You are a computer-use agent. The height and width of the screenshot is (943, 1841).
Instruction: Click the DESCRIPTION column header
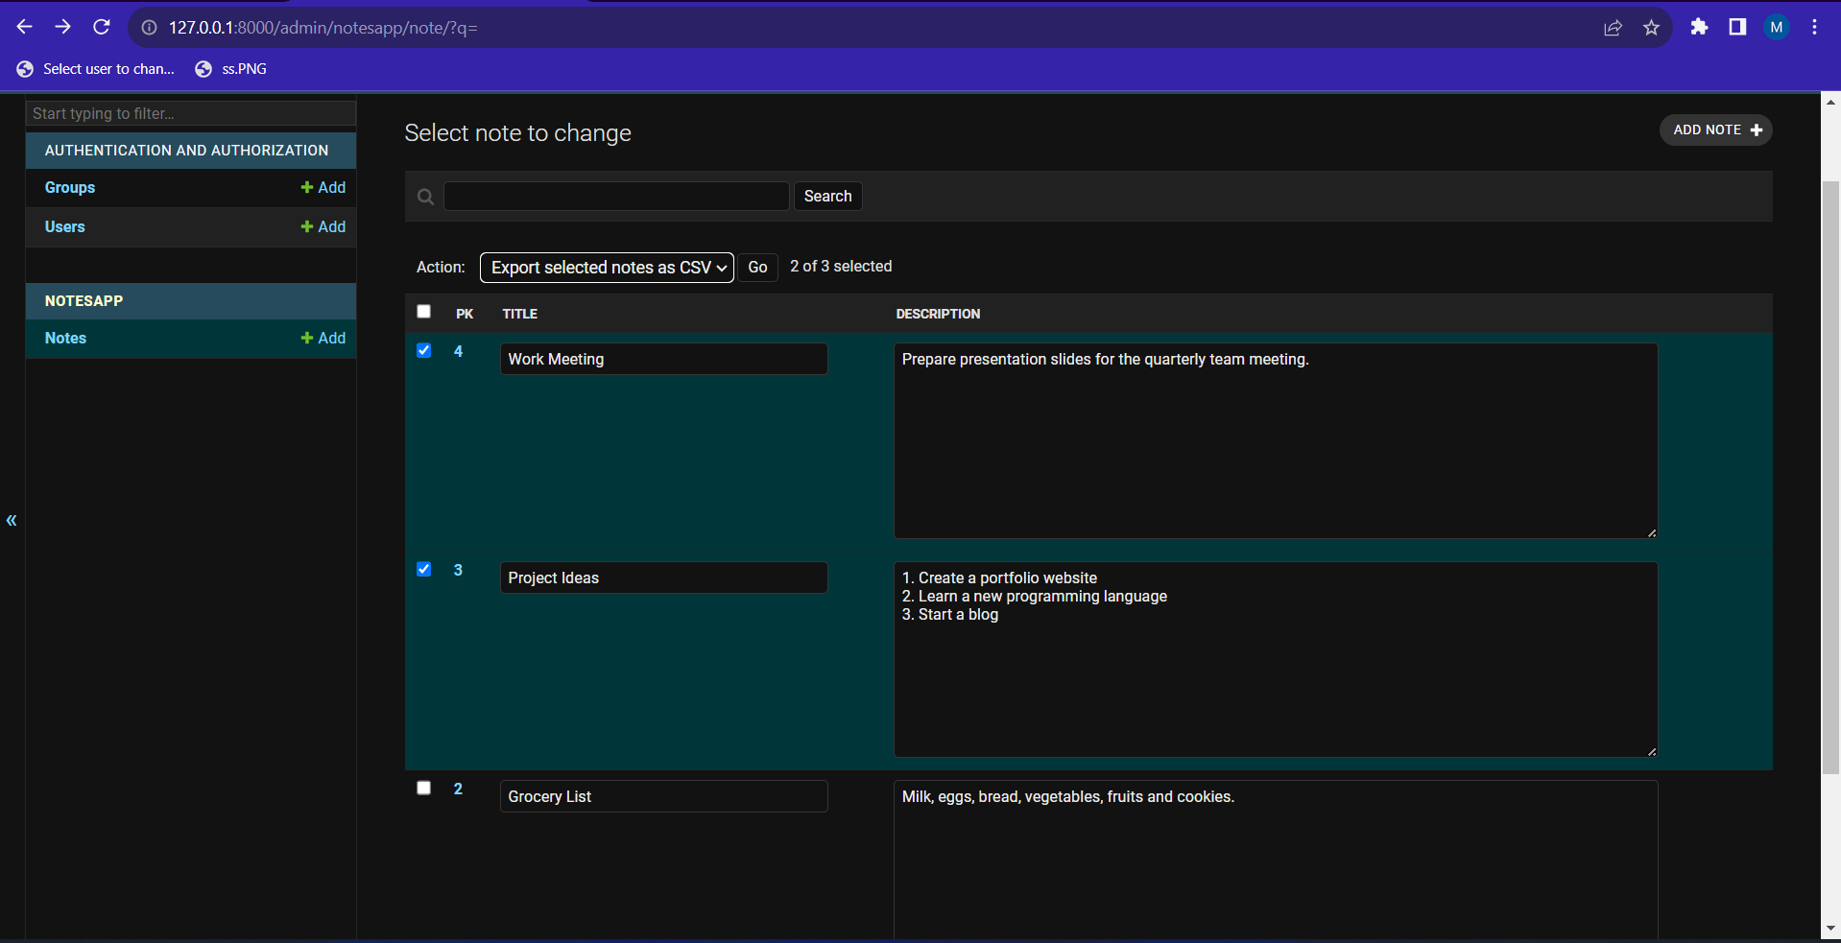pyautogui.click(x=938, y=315)
